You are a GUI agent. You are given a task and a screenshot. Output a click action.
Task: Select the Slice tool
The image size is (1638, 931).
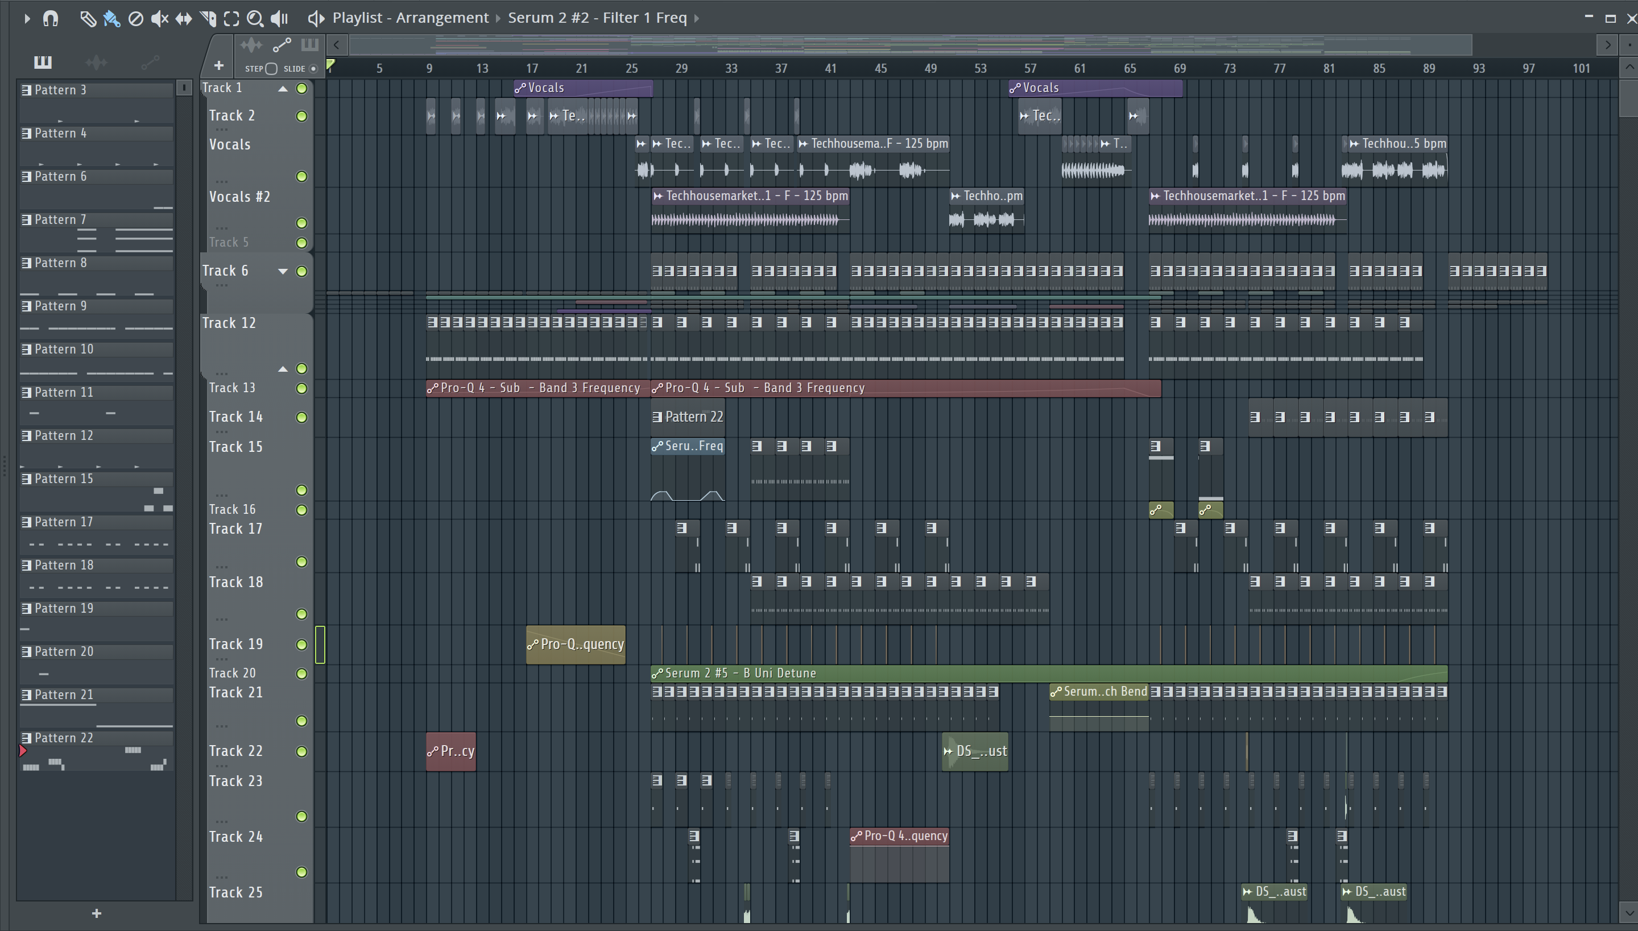[x=208, y=19]
